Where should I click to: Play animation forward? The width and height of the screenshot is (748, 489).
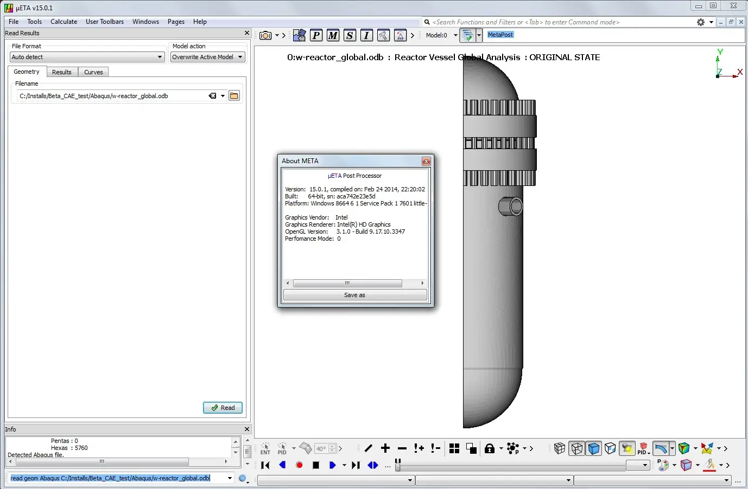point(333,465)
